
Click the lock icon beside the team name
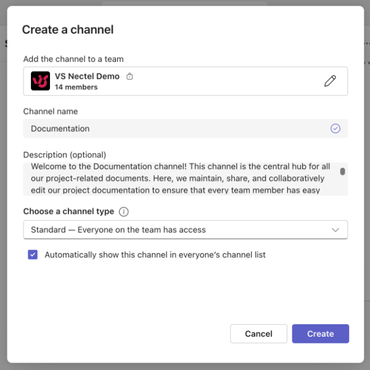click(x=129, y=76)
